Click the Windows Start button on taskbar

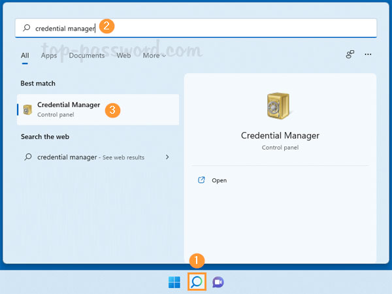click(x=175, y=282)
